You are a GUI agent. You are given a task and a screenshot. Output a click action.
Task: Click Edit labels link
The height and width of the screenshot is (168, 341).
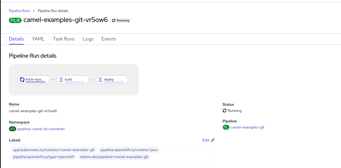(206, 140)
